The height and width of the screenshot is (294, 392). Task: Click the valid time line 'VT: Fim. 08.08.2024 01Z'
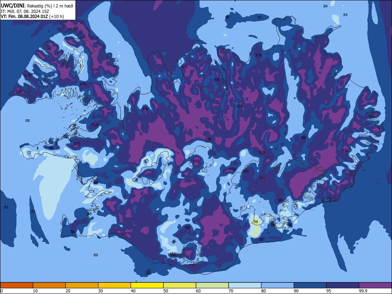(x=24, y=16)
